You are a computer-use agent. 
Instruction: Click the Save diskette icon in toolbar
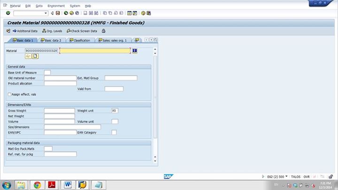[x=58, y=13]
